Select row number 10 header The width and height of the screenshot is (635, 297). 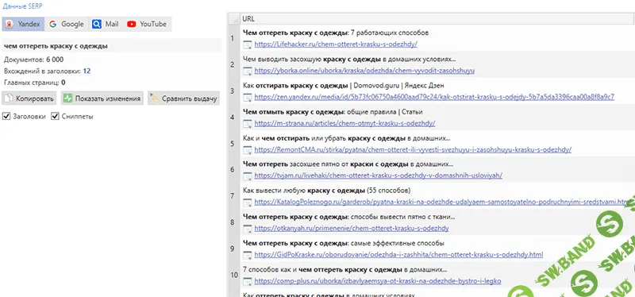234,276
